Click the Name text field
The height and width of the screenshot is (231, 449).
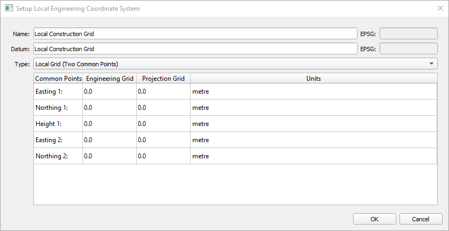(x=195, y=33)
